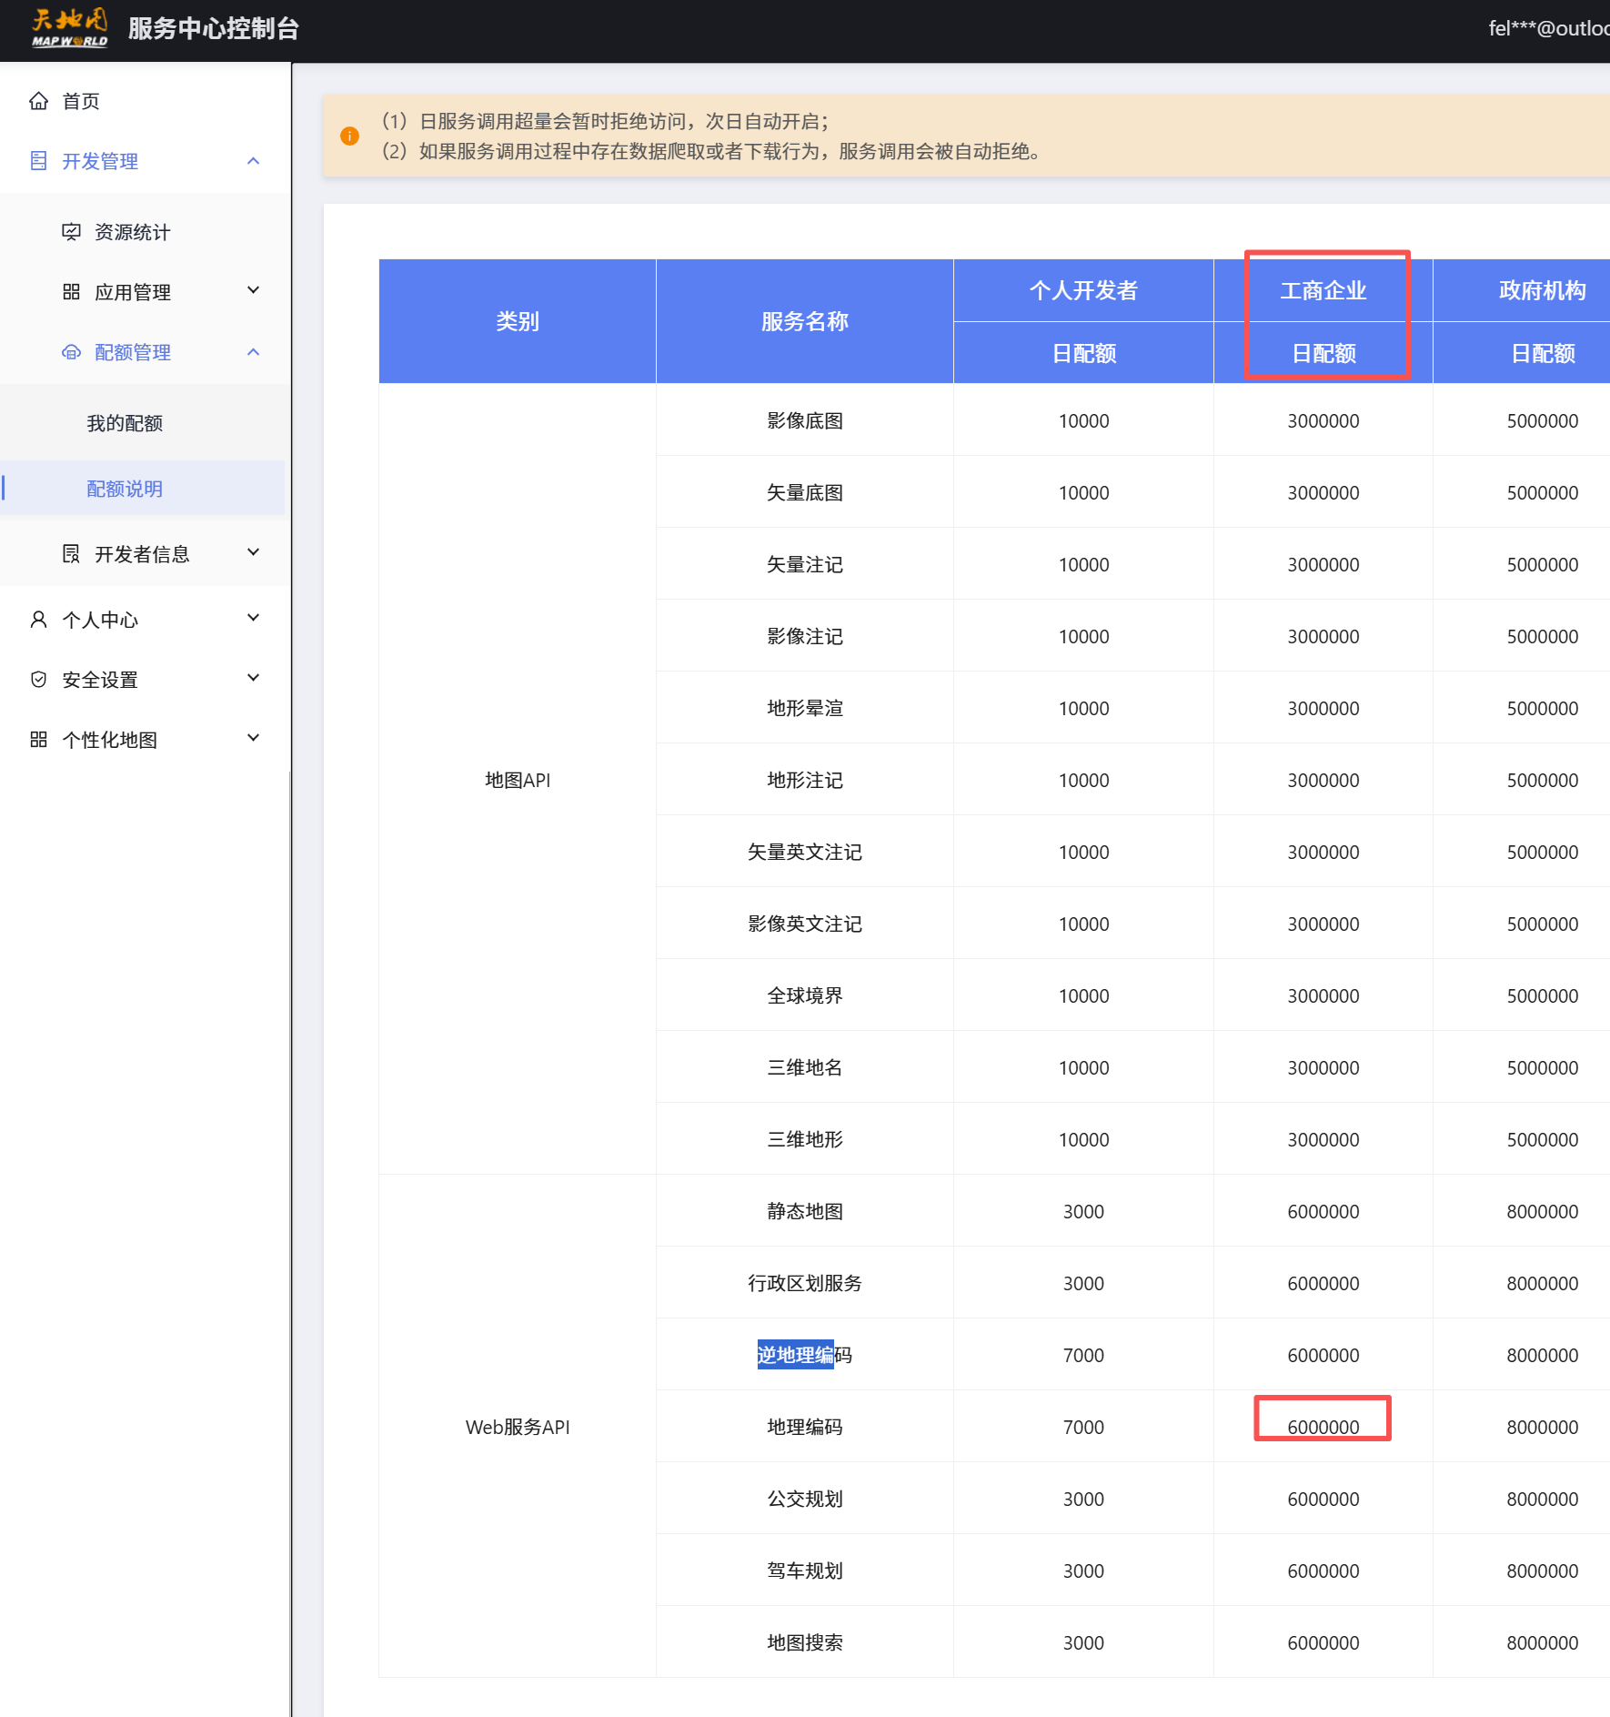
Task: Click the 静态地图 service name
Action: tap(805, 1211)
